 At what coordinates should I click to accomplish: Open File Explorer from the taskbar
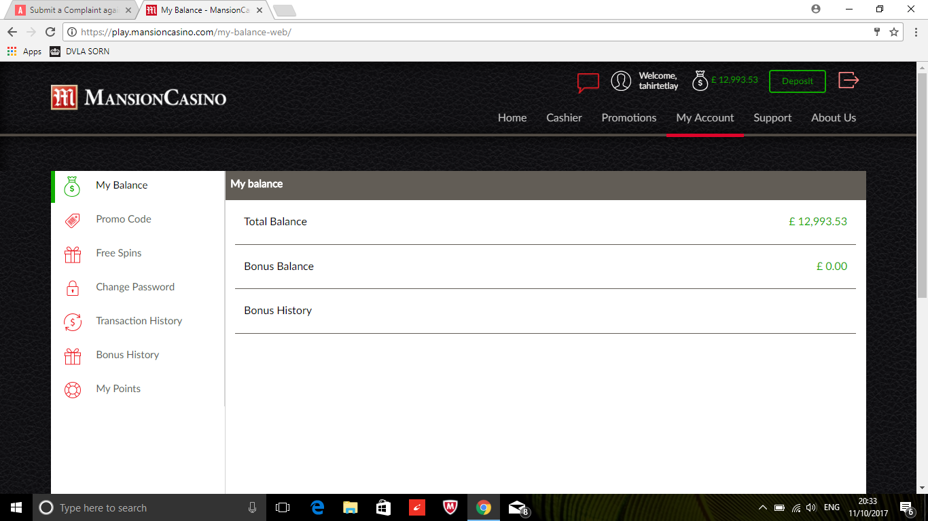[x=350, y=507]
